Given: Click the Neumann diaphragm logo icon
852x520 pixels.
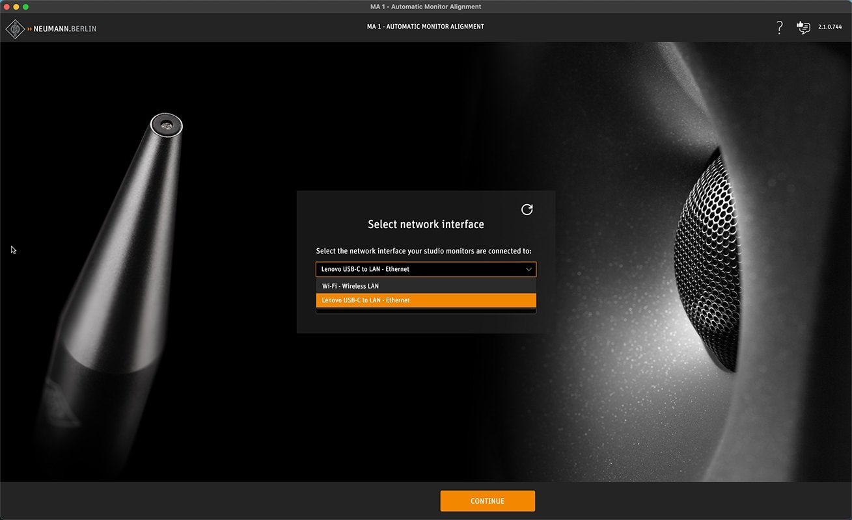Looking at the screenshot, I should [14, 28].
